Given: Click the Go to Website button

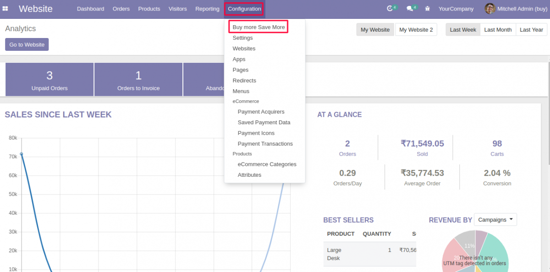Looking at the screenshot, I should pos(27,44).
